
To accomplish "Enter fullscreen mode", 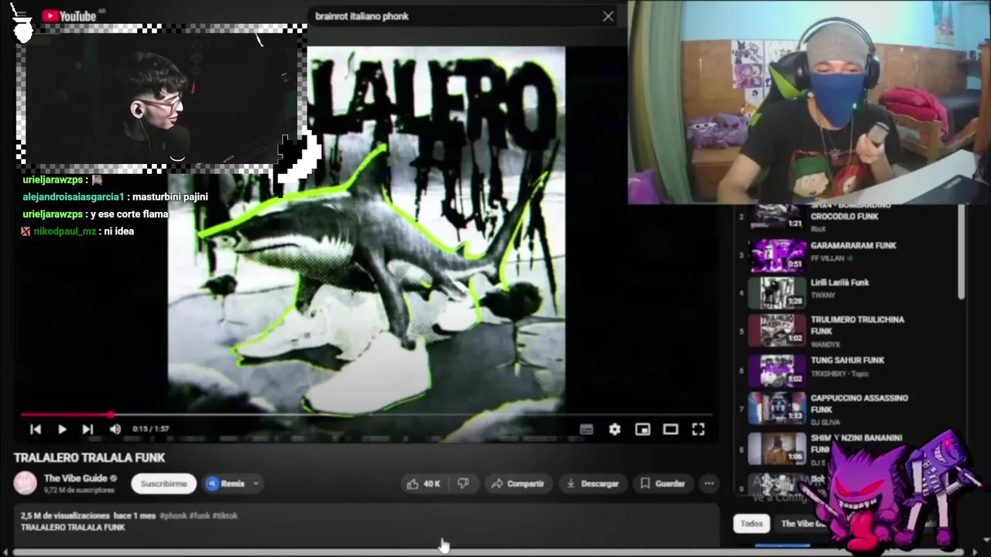I will click(698, 429).
